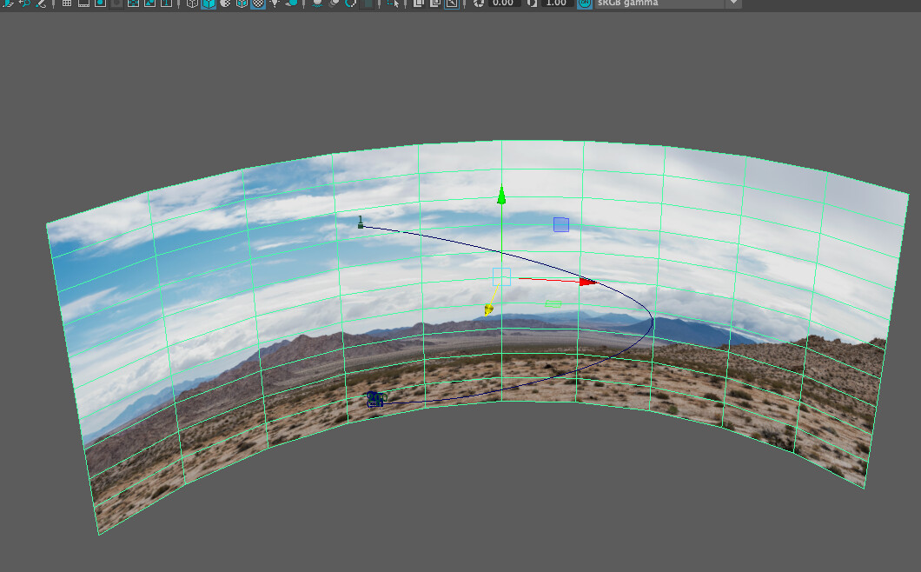Toggle the grid display icon
Screen dimensions: 921x572
(x=67, y=4)
